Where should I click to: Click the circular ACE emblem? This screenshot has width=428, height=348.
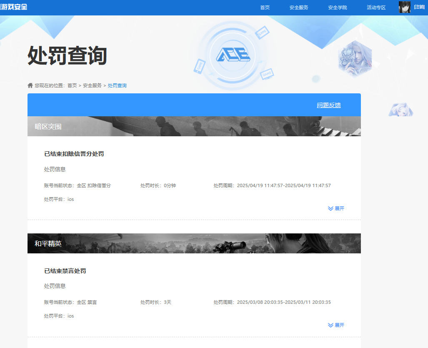233,55
